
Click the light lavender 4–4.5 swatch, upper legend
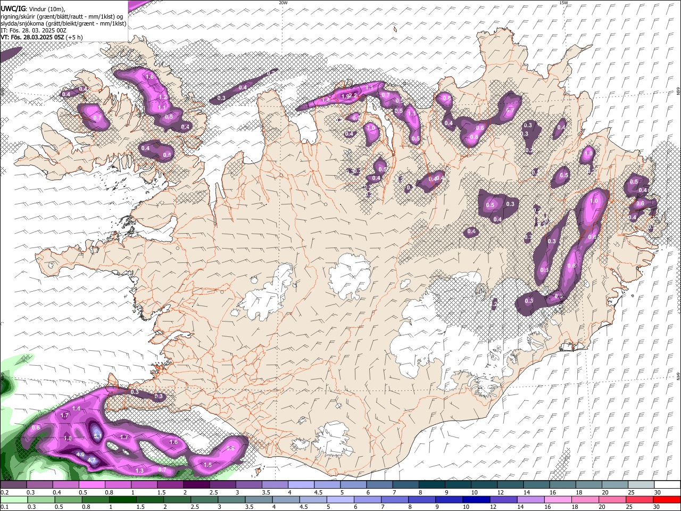point(301,484)
